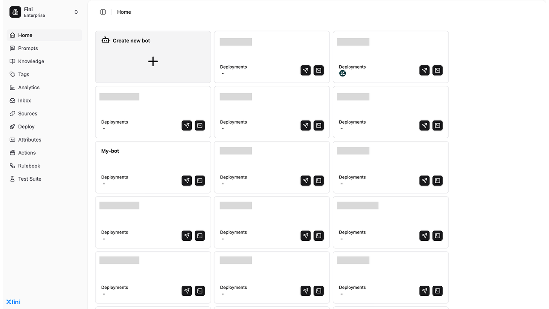Click the Zendesk deployment icon

(x=343, y=73)
